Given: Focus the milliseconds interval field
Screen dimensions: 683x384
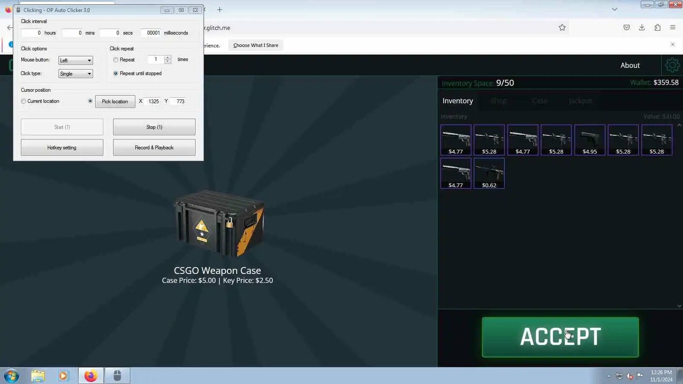Looking at the screenshot, I should tap(151, 33).
